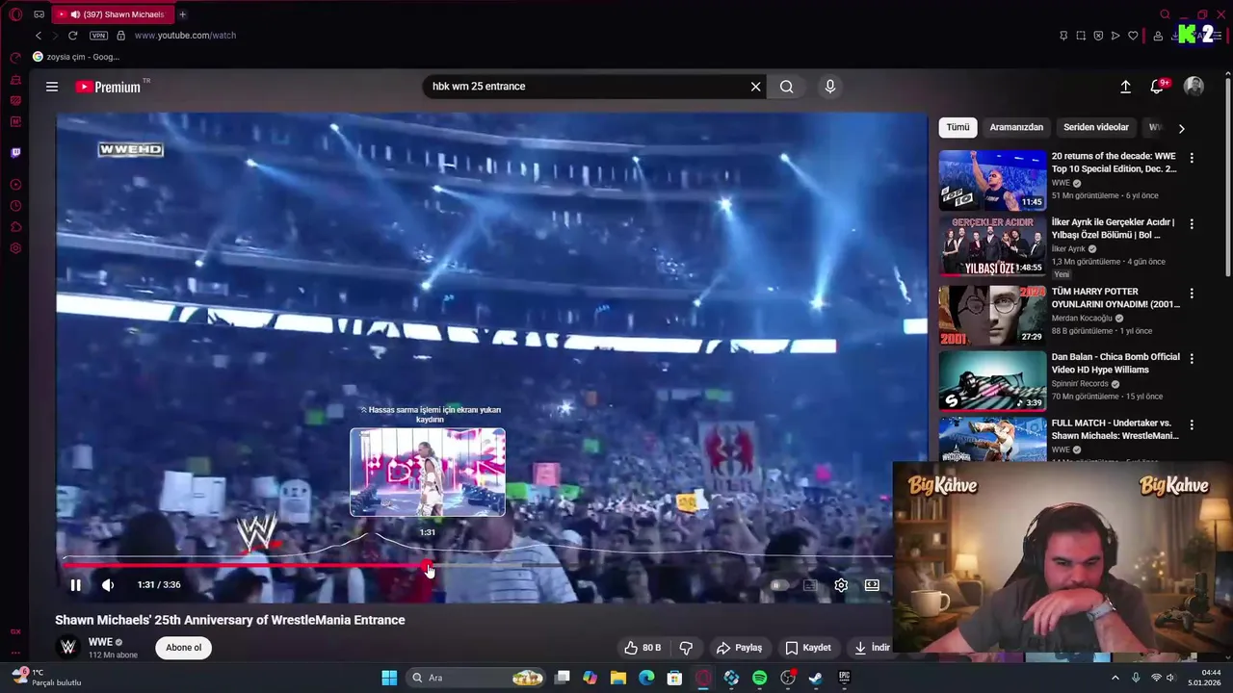The width and height of the screenshot is (1233, 693).
Task: Open the '20 returns of the decade' thumbnail
Action: tap(992, 180)
